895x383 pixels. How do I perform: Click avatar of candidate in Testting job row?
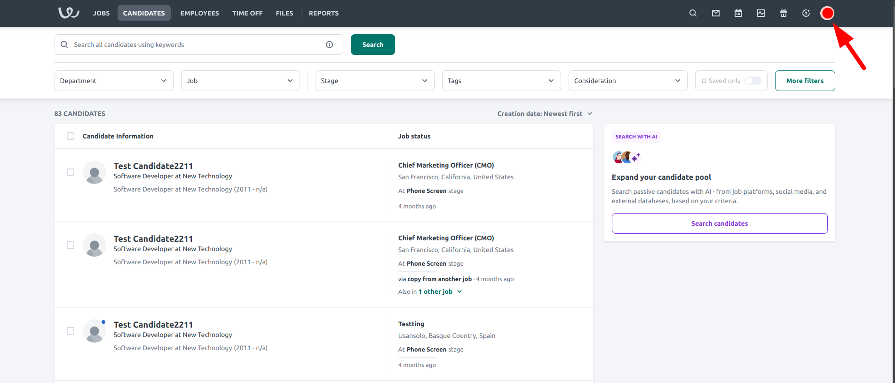[95, 331]
